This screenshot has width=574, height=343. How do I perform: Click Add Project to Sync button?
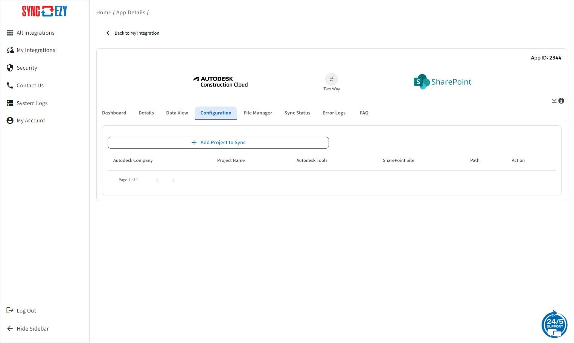(x=218, y=143)
